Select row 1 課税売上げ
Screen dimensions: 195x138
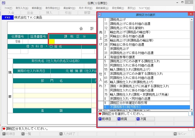147,20
